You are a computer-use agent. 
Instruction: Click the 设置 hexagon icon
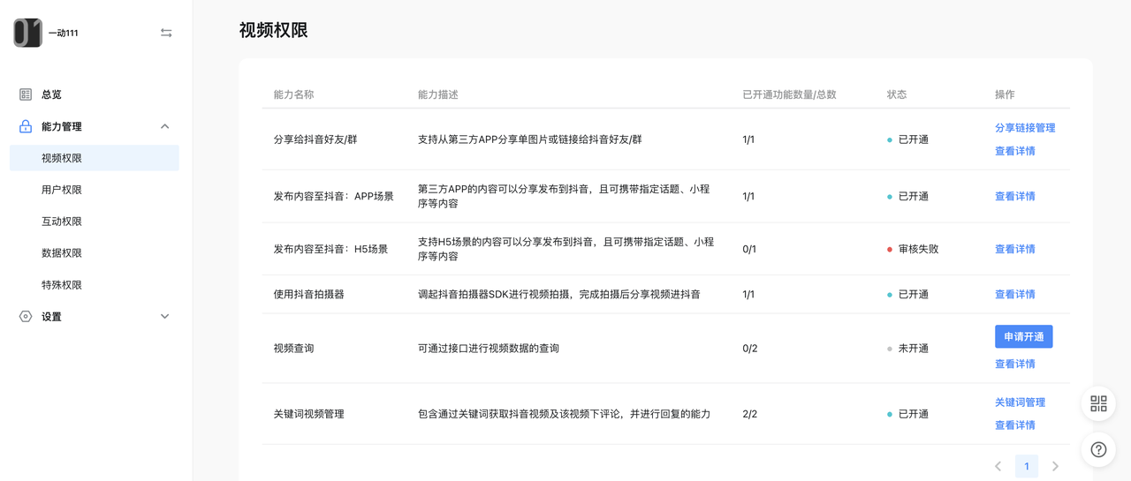pyautogui.click(x=26, y=317)
